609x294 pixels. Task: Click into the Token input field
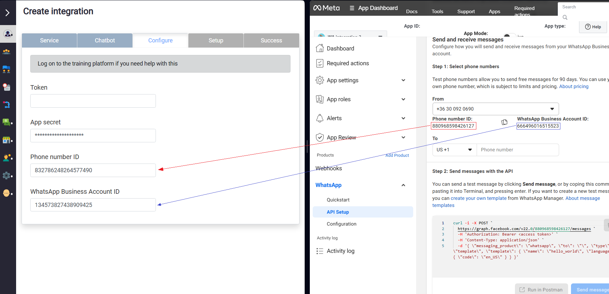click(x=93, y=101)
